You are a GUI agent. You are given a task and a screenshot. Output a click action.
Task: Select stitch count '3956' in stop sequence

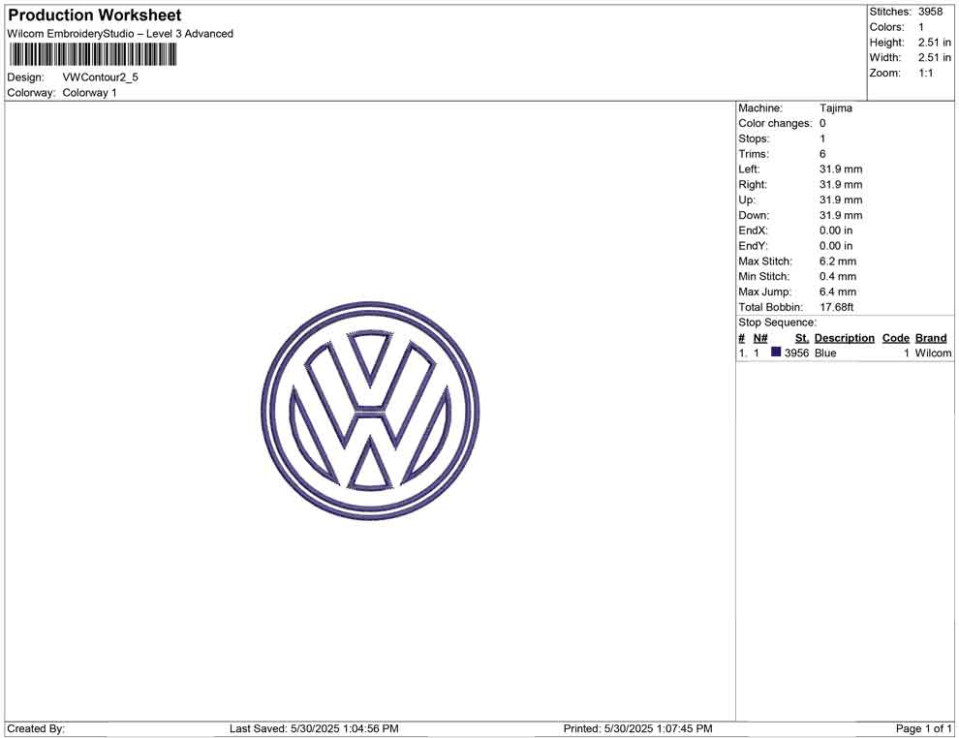[x=796, y=353]
